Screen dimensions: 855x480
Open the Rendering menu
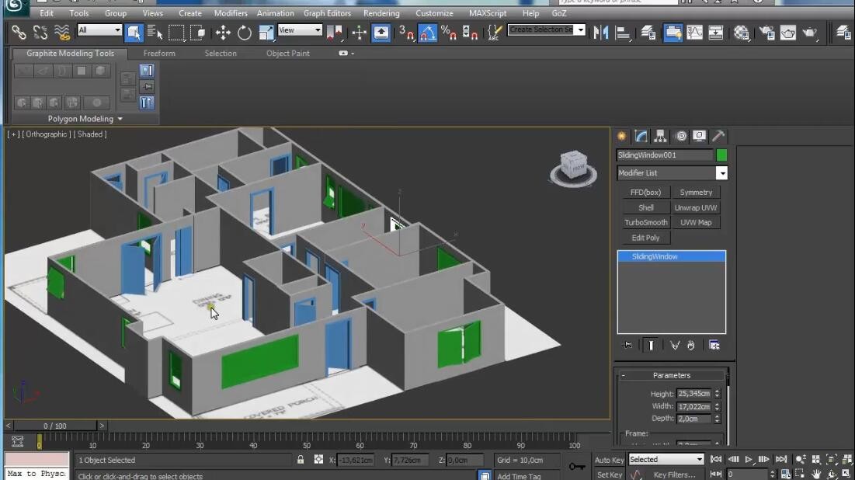pos(381,13)
